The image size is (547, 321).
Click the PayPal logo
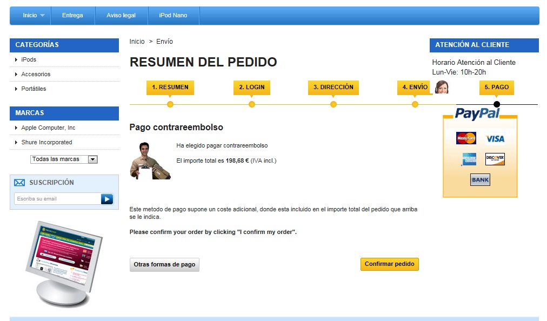click(477, 113)
